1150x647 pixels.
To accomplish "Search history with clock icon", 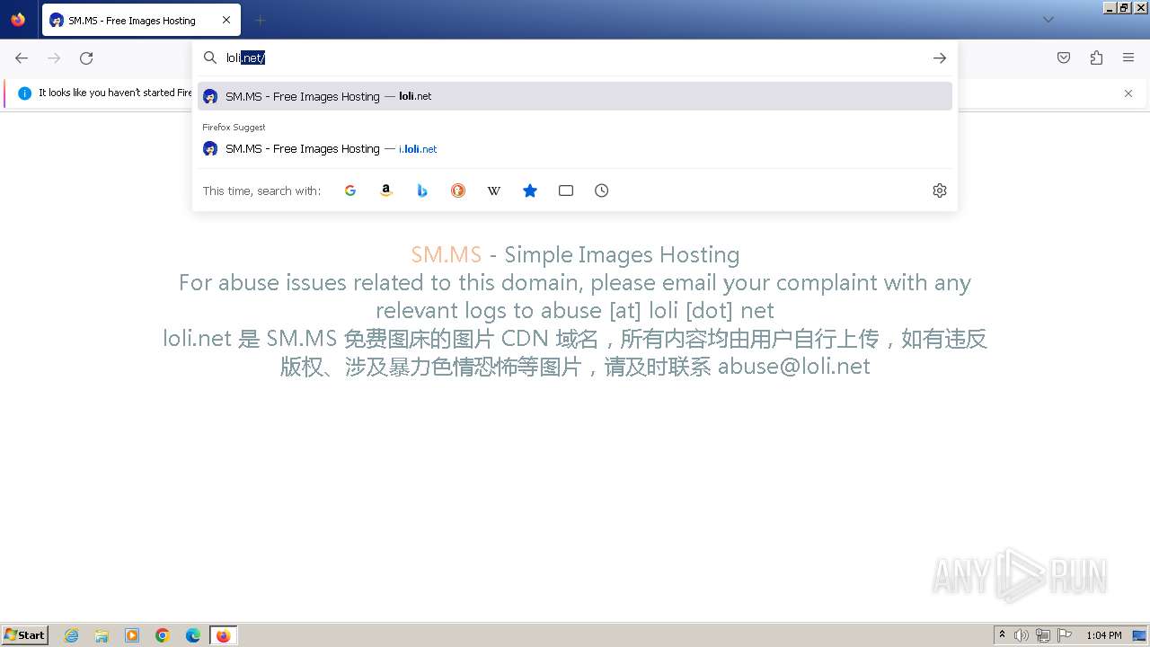I will tap(602, 191).
